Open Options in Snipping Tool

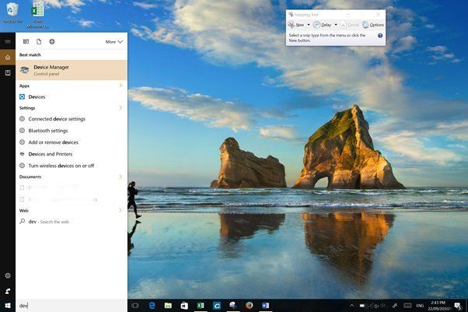[373, 25]
